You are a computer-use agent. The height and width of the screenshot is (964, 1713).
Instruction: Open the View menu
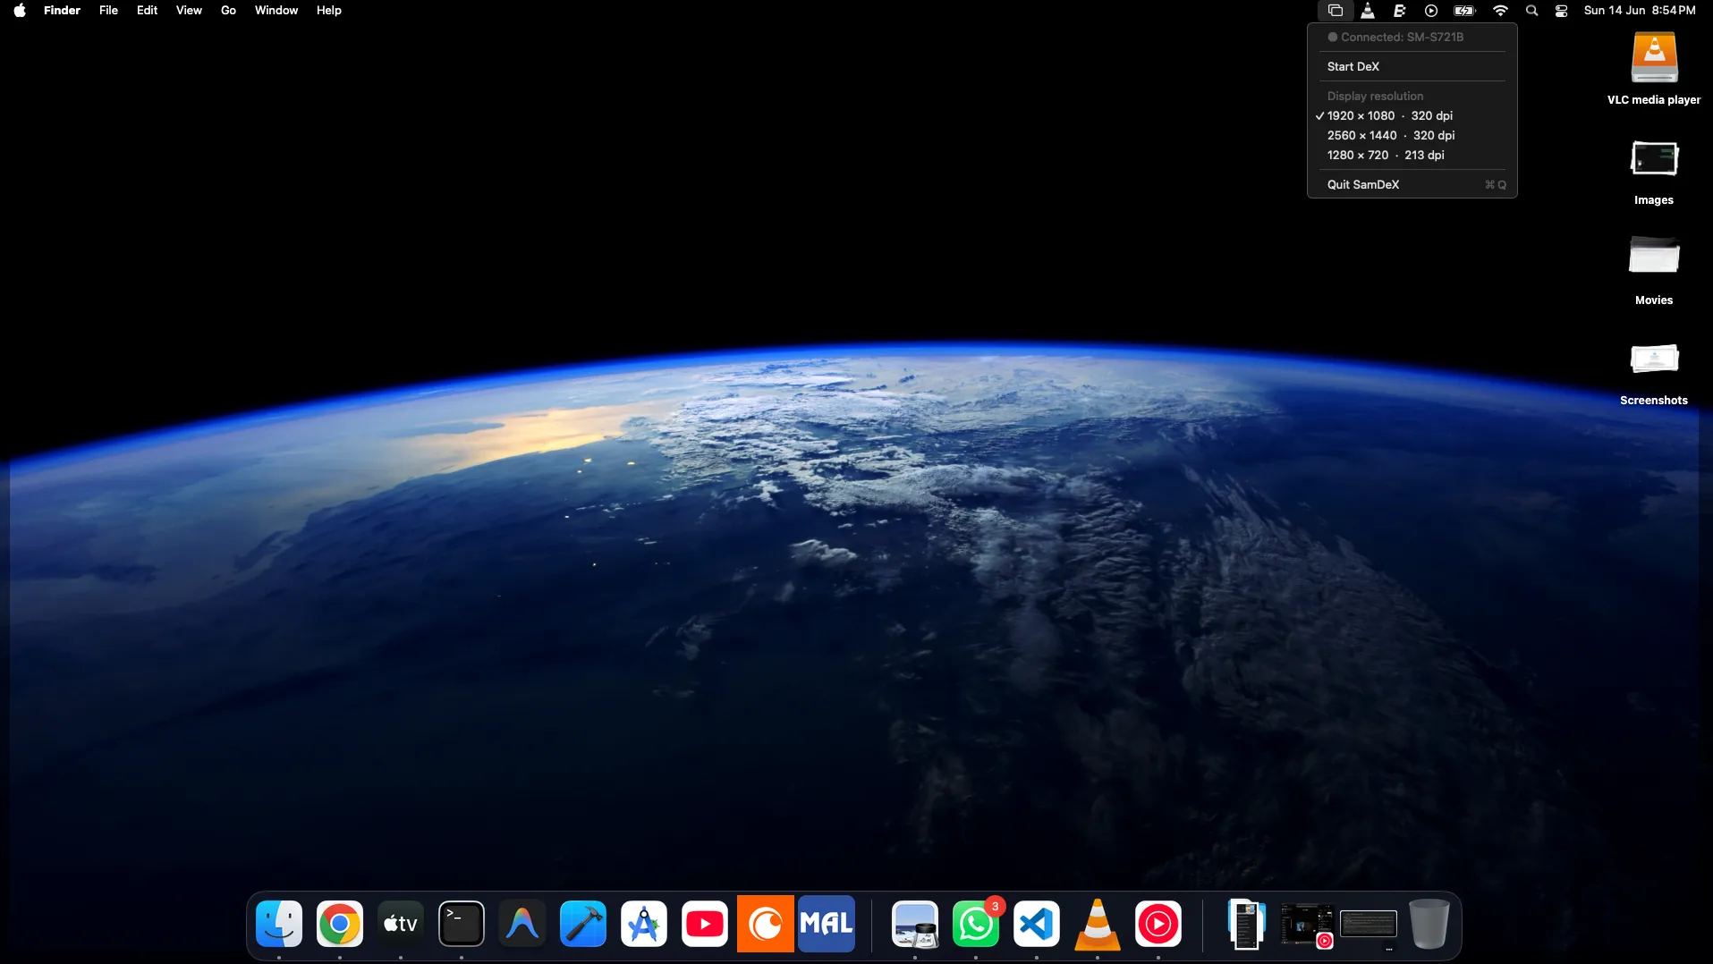click(189, 11)
